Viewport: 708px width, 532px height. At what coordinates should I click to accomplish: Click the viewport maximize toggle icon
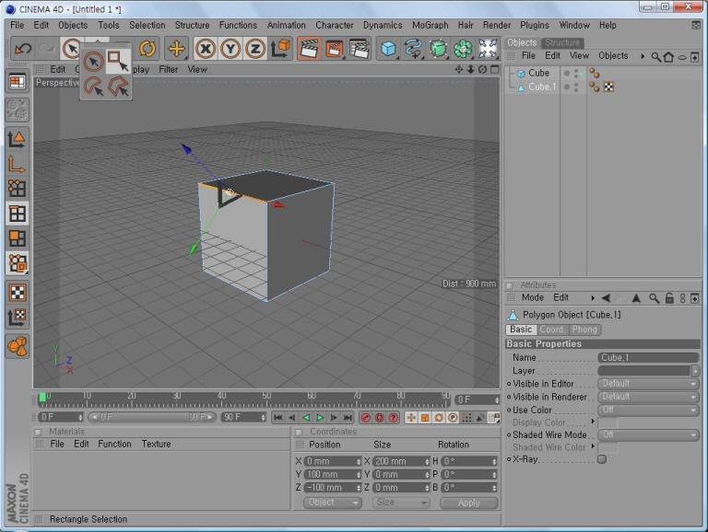click(x=495, y=69)
